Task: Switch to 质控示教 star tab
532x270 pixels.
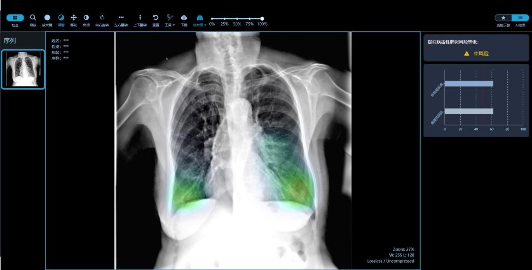Action: point(503,18)
